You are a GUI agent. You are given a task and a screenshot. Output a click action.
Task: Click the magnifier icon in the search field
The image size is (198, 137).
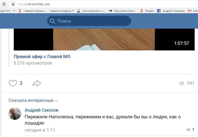pyautogui.click(x=52, y=21)
